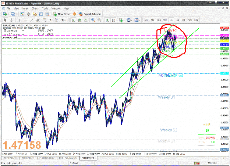This screenshot has width=230, height=166.
Task: Click the New Order button
Action: (x=62, y=14)
